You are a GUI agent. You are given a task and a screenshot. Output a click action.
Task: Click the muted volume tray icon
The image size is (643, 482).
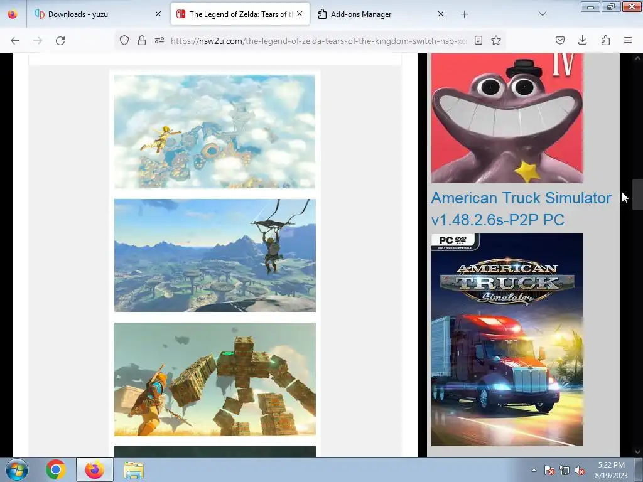pos(580,470)
